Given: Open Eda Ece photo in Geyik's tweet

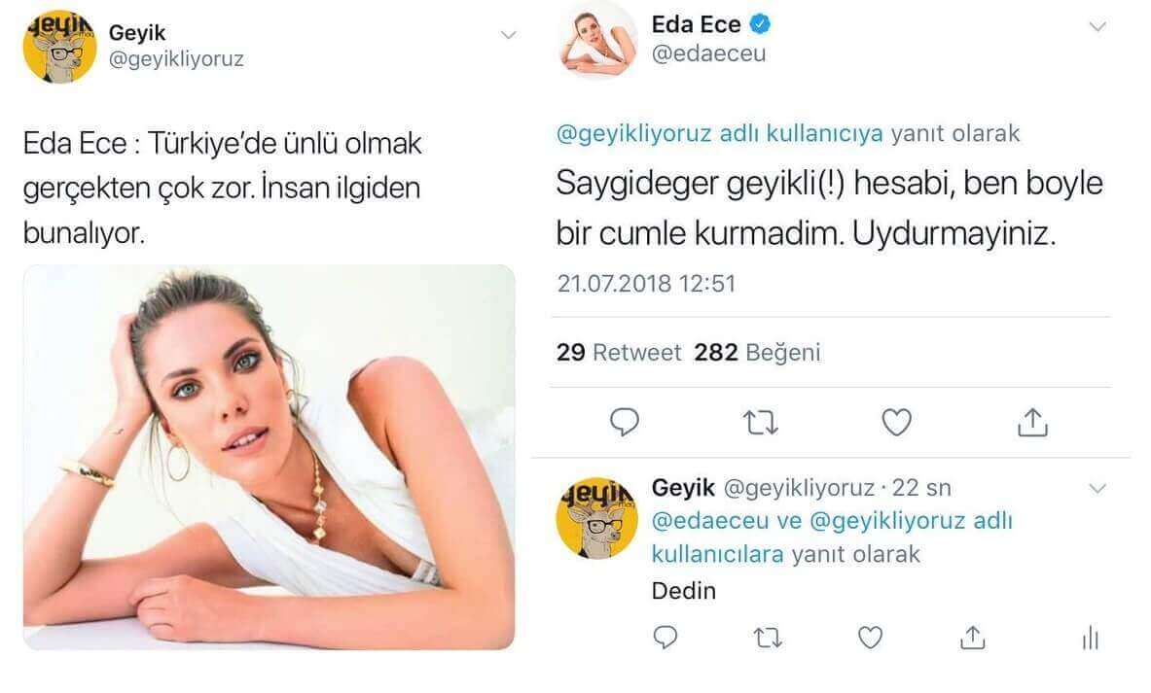Looking at the screenshot, I should pyautogui.click(x=269, y=457).
